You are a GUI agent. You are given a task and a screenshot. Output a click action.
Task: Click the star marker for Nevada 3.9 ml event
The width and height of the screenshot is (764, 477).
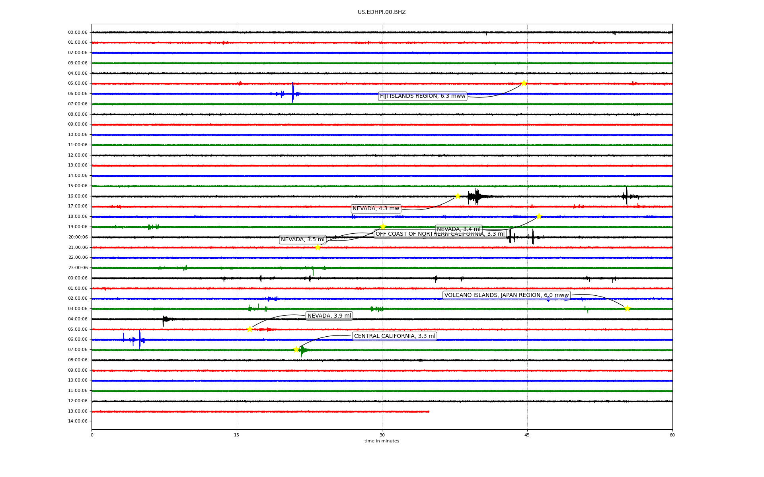(249, 329)
